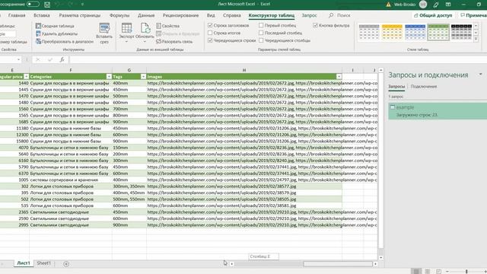
Task: Apply the blue table style
Action: click(415, 32)
